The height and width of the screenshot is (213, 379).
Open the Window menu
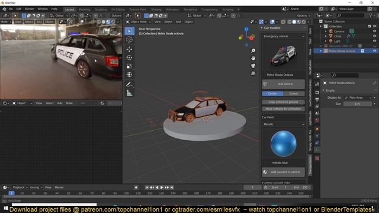pos(43,9)
